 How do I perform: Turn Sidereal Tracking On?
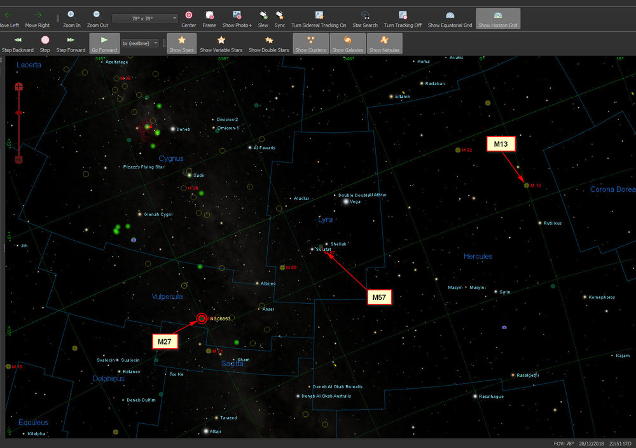pyautogui.click(x=319, y=19)
